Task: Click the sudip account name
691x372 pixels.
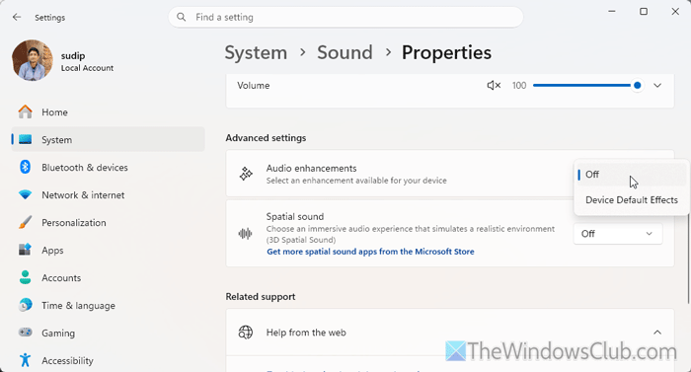Action: (x=73, y=56)
